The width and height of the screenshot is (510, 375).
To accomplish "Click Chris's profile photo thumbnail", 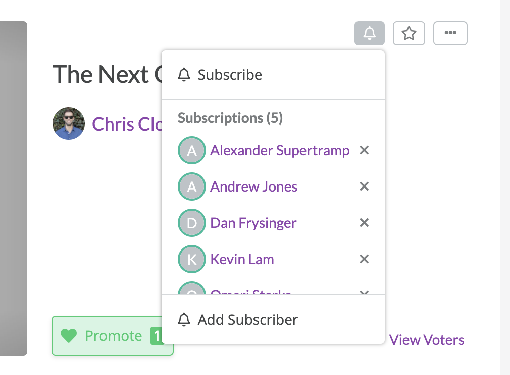I will pos(69,123).
